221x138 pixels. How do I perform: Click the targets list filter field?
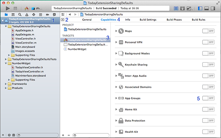(91, 135)
